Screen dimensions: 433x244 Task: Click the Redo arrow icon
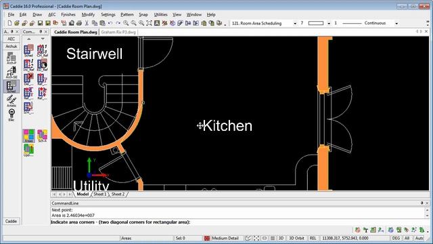pyautogui.click(x=118, y=23)
